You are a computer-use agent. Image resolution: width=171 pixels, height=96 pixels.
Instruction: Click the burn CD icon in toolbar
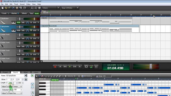[x=17, y=8]
